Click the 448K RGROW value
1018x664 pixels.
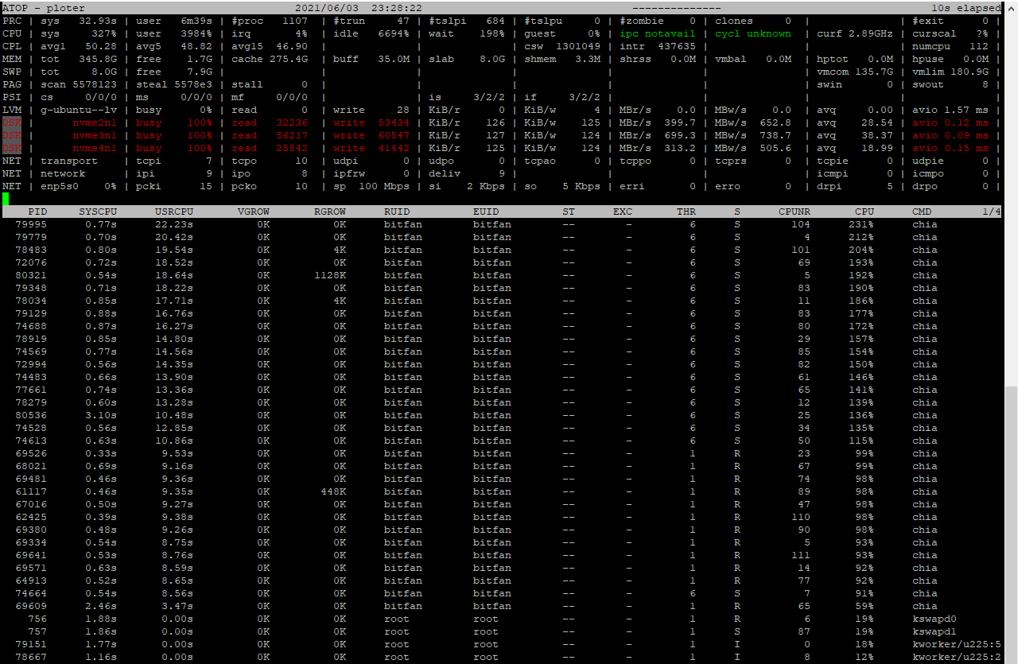click(333, 491)
